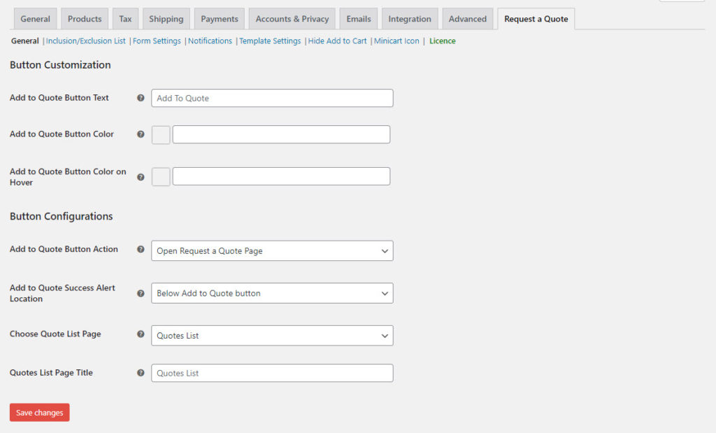Viewport: 716px width, 433px height.
Task: Open the Payments settings tab
Action: point(220,19)
